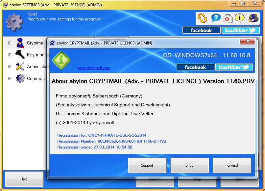
Task: Open the yellow info bubble icon
Action: pyautogui.click(x=239, y=18)
